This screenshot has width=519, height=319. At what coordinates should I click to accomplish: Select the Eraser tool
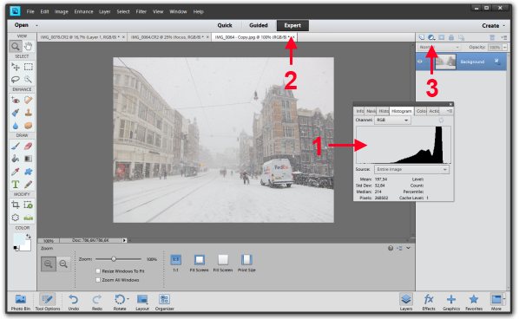point(29,146)
